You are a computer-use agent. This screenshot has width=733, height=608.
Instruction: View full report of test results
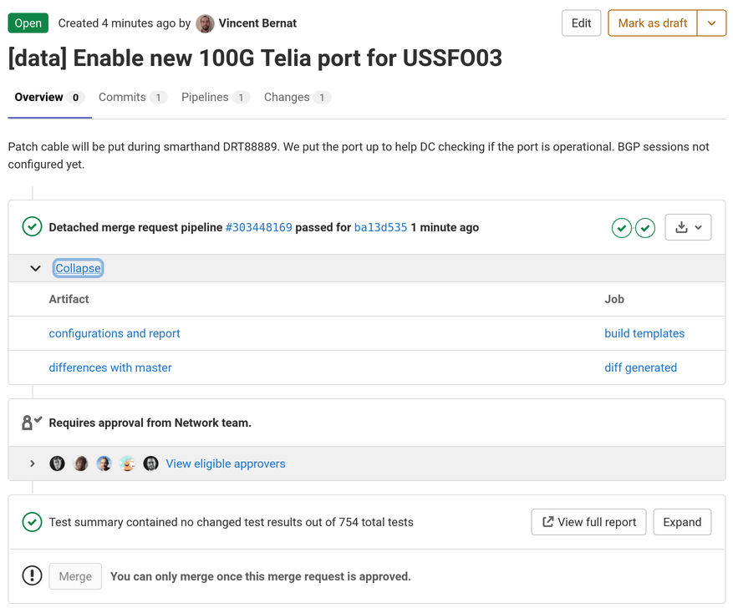(x=588, y=521)
